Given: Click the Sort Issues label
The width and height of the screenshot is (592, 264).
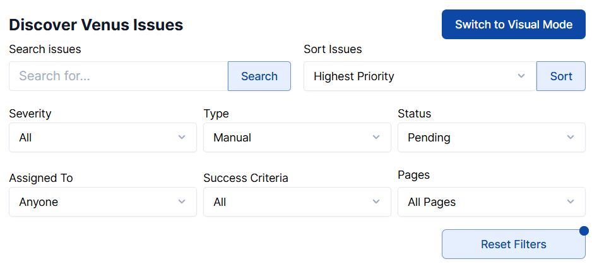Looking at the screenshot, I should pos(333,49).
